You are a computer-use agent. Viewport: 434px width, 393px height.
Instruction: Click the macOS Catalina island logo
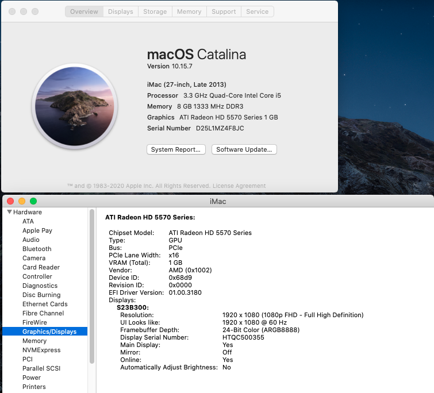tap(75, 106)
